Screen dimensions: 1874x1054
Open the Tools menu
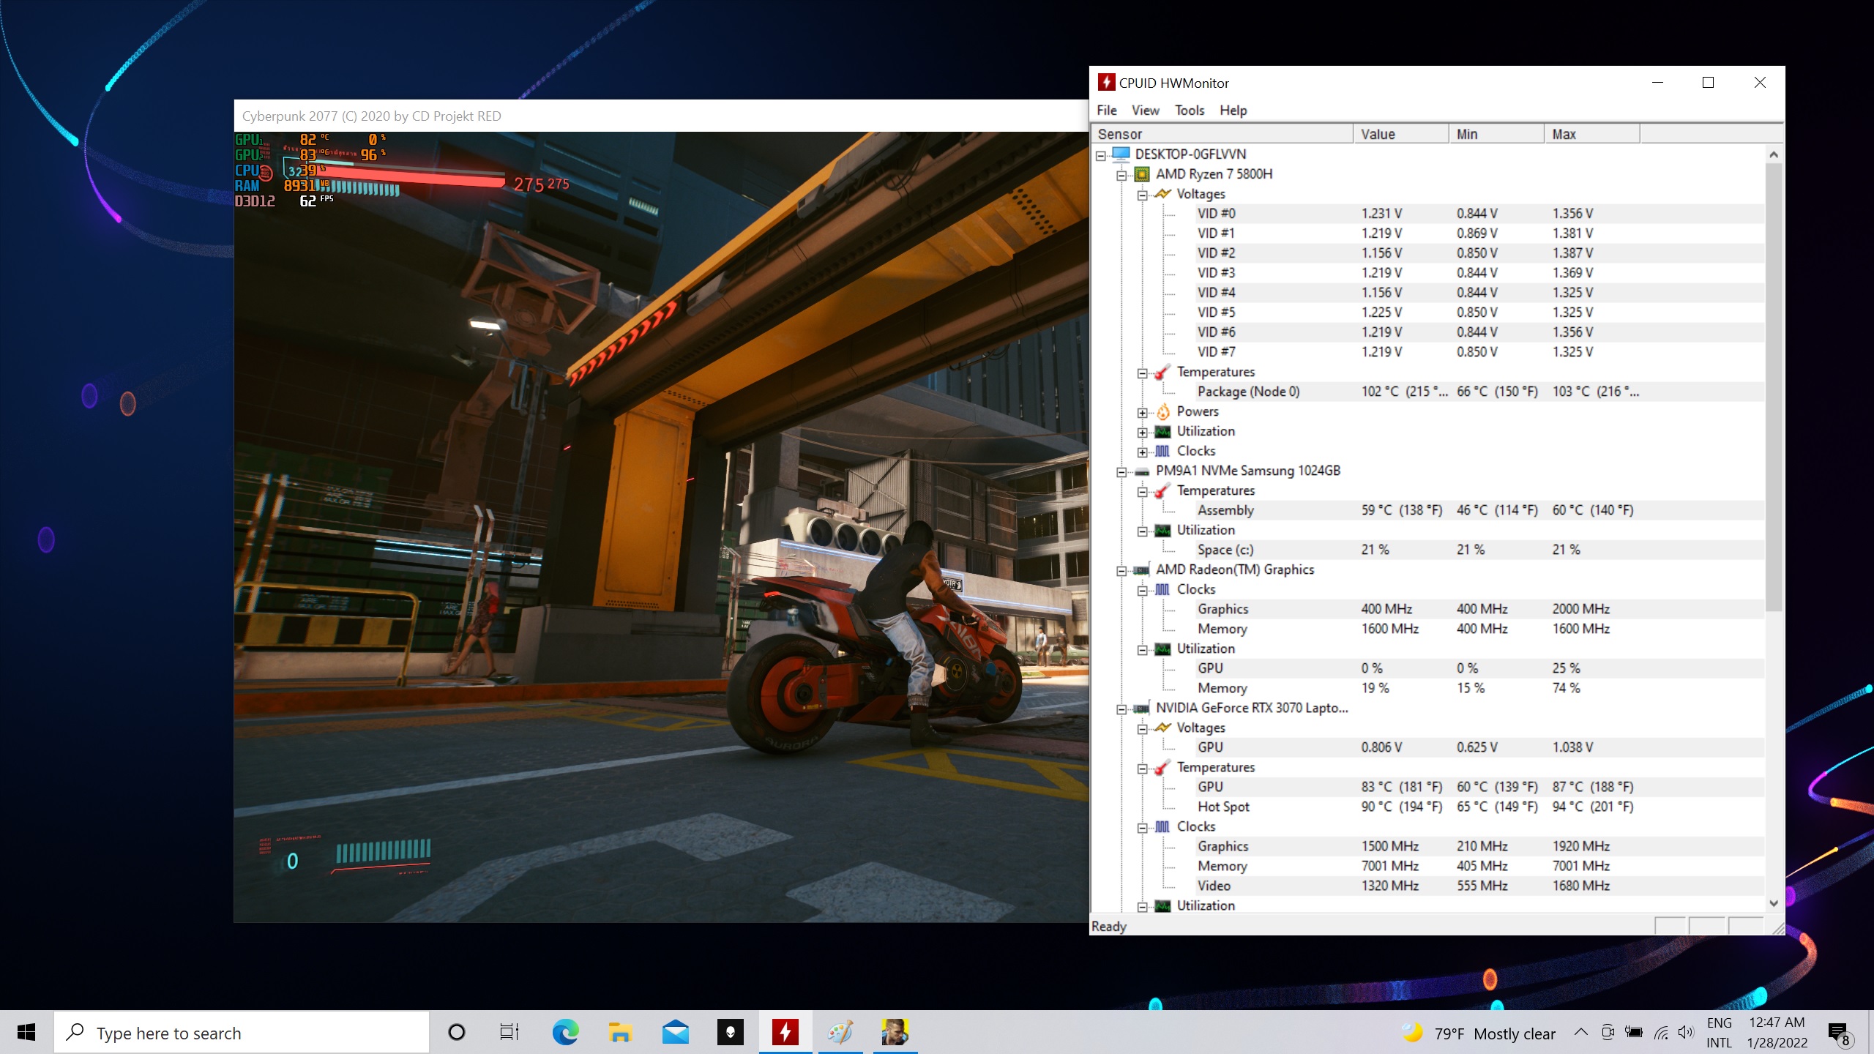[1189, 111]
